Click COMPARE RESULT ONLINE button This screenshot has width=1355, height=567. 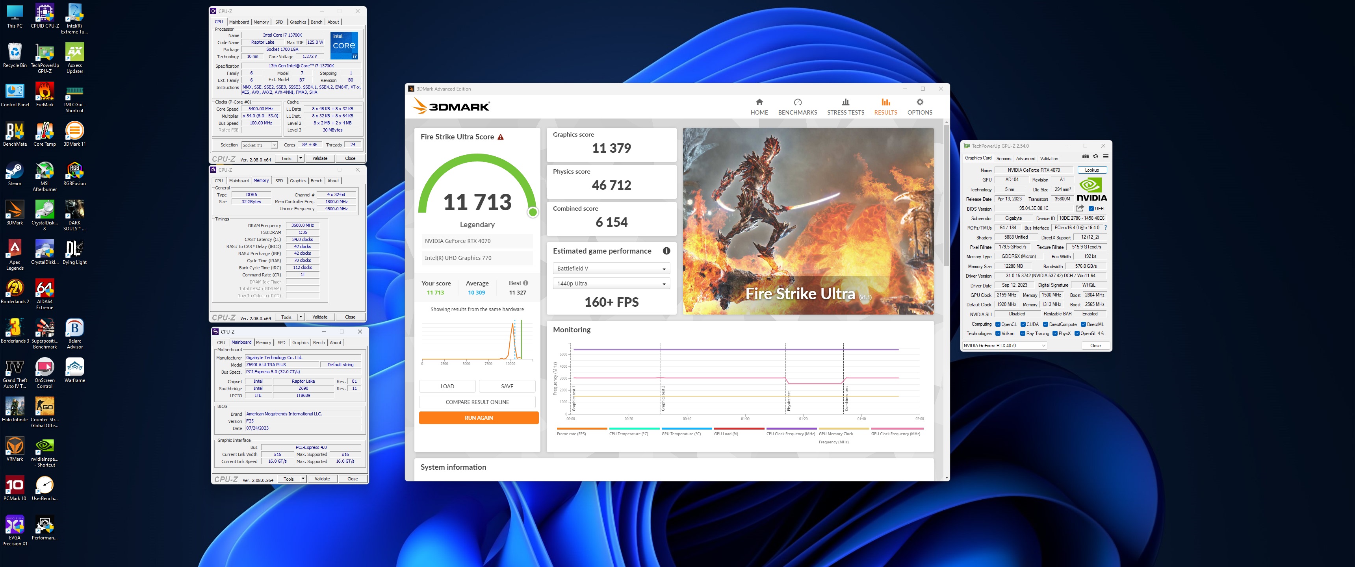pyautogui.click(x=477, y=402)
